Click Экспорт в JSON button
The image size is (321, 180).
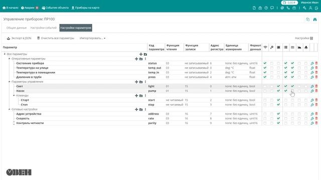[19, 38]
